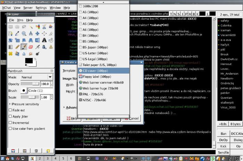Expand the Advanced options in new image dialog
The height and width of the screenshot is (161, 243).
[x=64, y=107]
